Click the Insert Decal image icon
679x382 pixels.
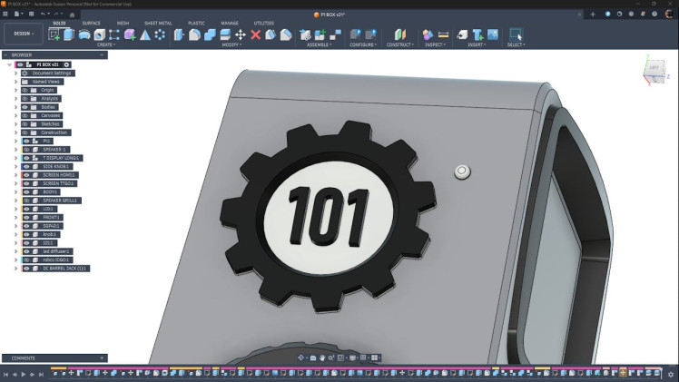coord(493,34)
